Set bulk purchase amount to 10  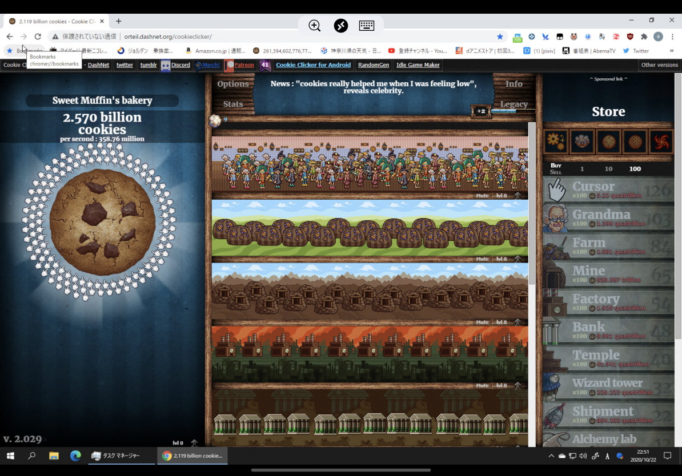pos(608,169)
